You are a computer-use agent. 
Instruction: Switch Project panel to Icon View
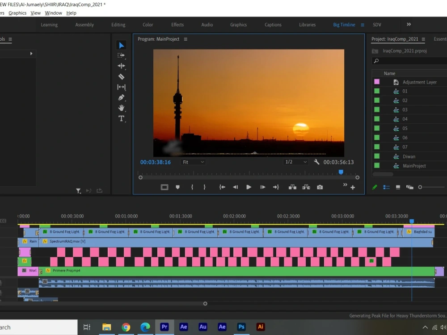tap(398, 187)
